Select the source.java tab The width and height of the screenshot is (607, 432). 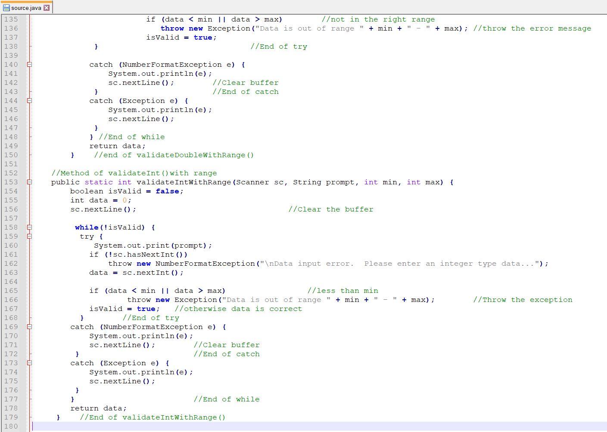(x=26, y=7)
